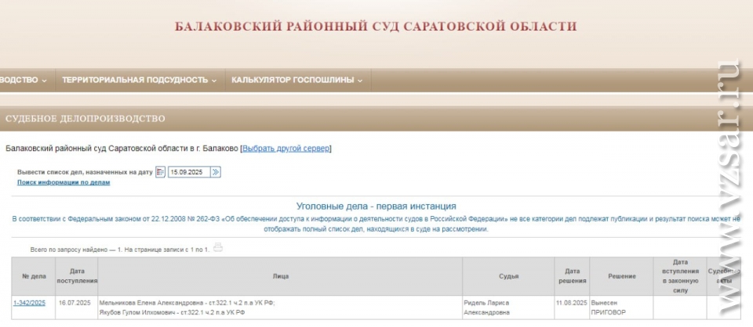Click the Судебное делопроизводство section heading
The image size is (753, 327).
click(x=85, y=119)
